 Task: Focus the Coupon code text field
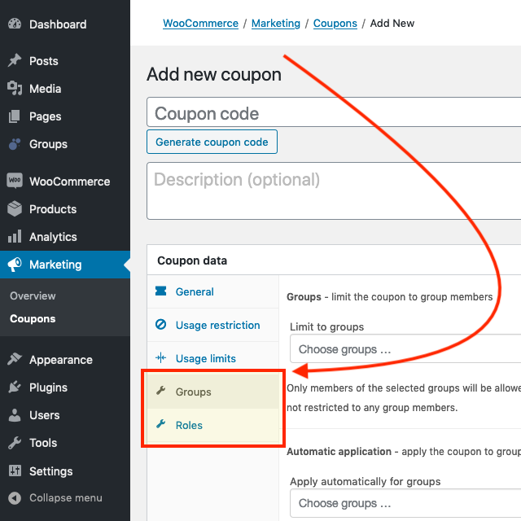(334, 112)
